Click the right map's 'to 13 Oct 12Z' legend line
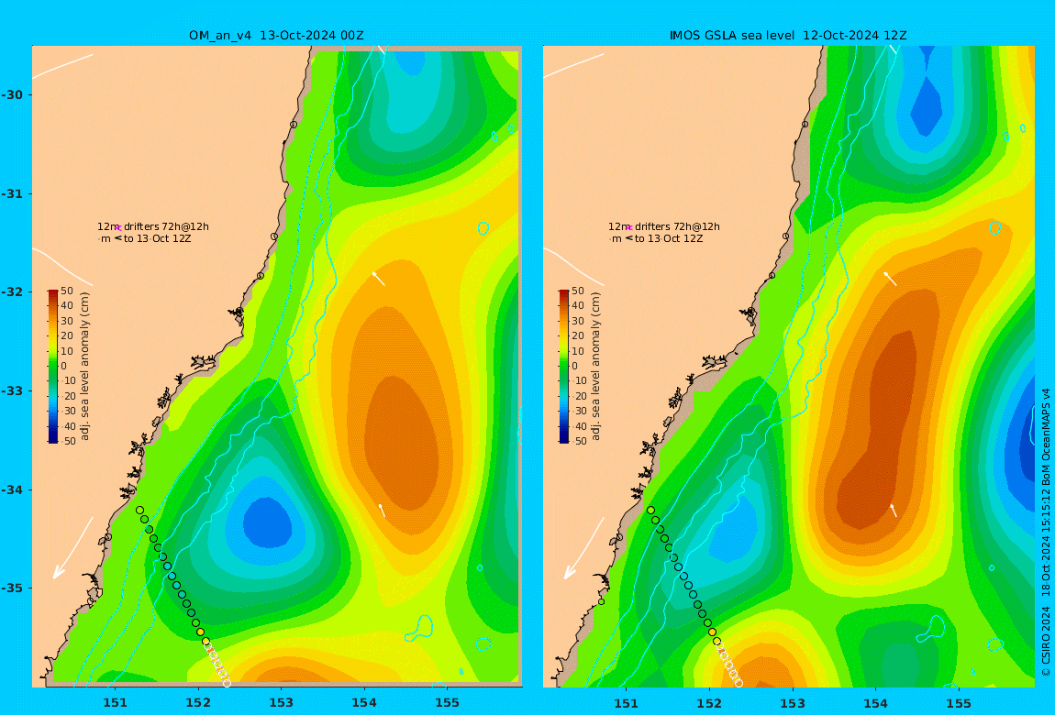Image resolution: width=1055 pixels, height=715 pixels. pyautogui.click(x=669, y=238)
